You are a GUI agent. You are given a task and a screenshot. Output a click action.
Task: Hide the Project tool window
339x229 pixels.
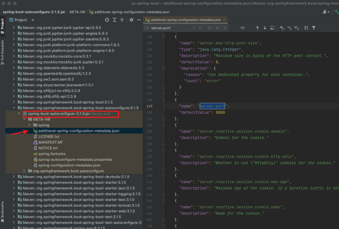(139, 20)
